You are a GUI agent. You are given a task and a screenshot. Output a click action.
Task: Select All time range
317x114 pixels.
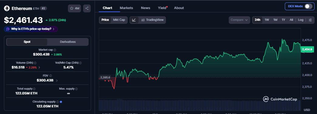[291, 20]
